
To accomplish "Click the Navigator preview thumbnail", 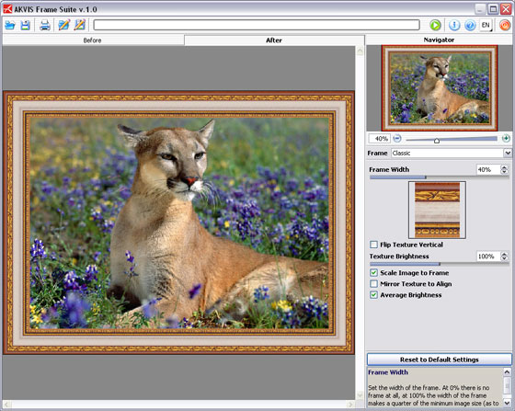I will pyautogui.click(x=440, y=88).
